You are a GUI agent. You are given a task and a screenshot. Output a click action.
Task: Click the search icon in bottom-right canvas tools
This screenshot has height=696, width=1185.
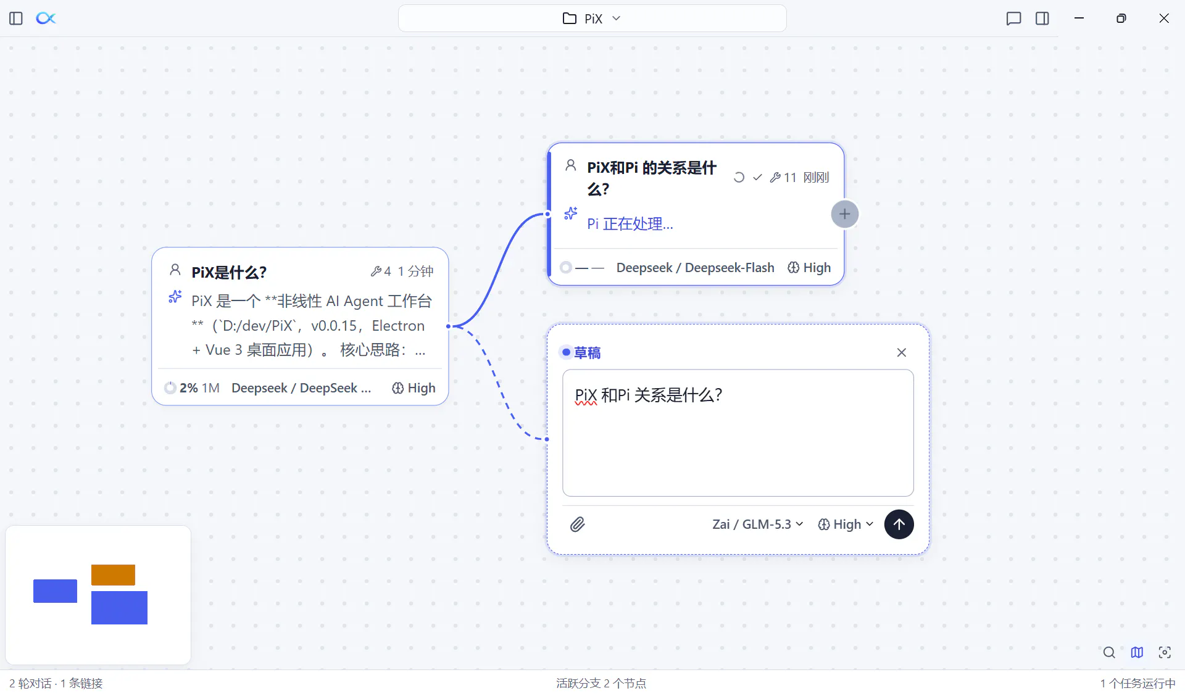click(1109, 653)
